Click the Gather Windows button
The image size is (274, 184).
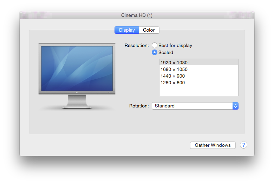point(213,145)
